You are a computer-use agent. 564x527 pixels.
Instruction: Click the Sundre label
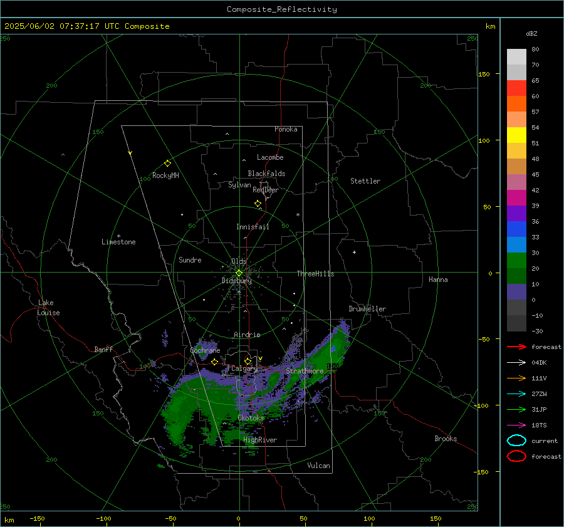(x=190, y=260)
